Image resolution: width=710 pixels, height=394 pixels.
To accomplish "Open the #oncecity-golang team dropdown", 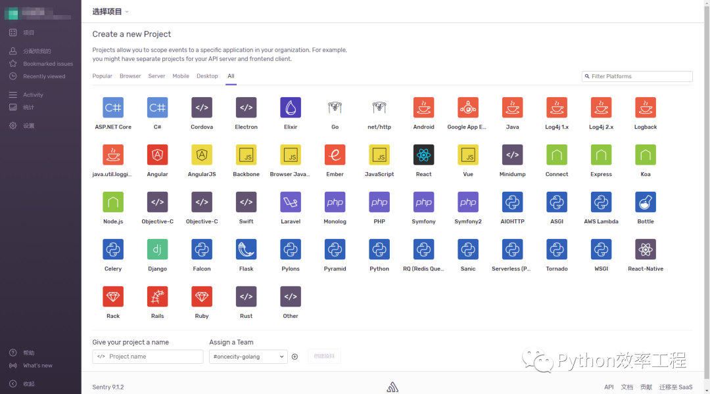I will 248,357.
